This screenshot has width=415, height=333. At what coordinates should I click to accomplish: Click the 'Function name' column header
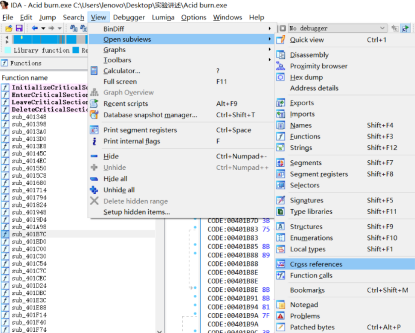coord(25,78)
